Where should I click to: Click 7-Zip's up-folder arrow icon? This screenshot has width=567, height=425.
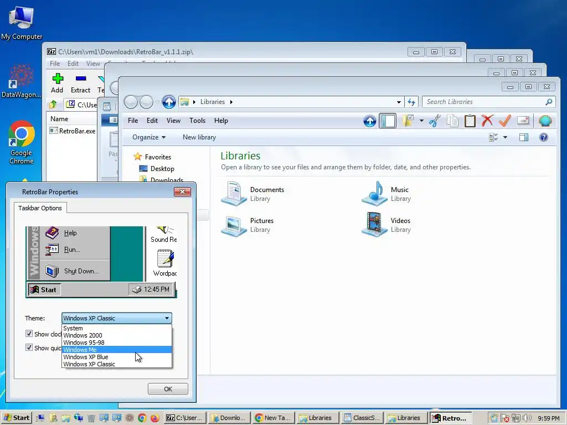pyautogui.click(x=53, y=105)
